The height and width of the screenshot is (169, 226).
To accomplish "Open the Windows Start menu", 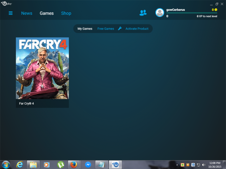I will 6,165.
